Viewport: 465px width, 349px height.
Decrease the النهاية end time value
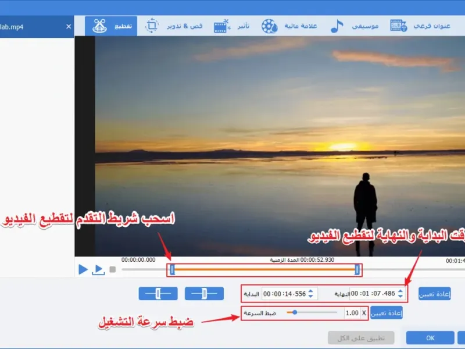click(400, 296)
